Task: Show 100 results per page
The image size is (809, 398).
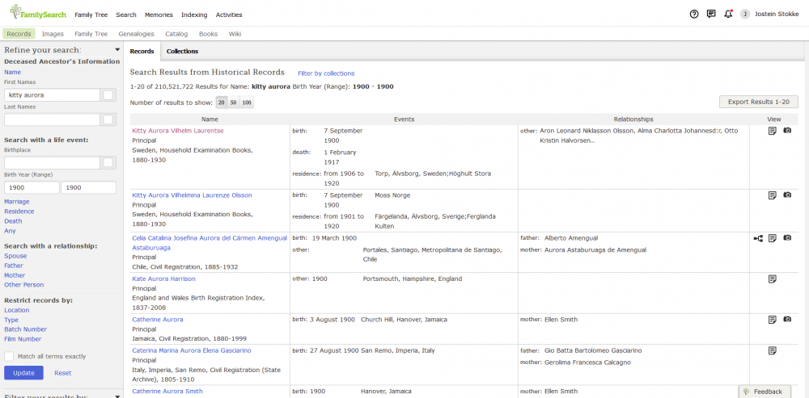Action: click(x=247, y=103)
